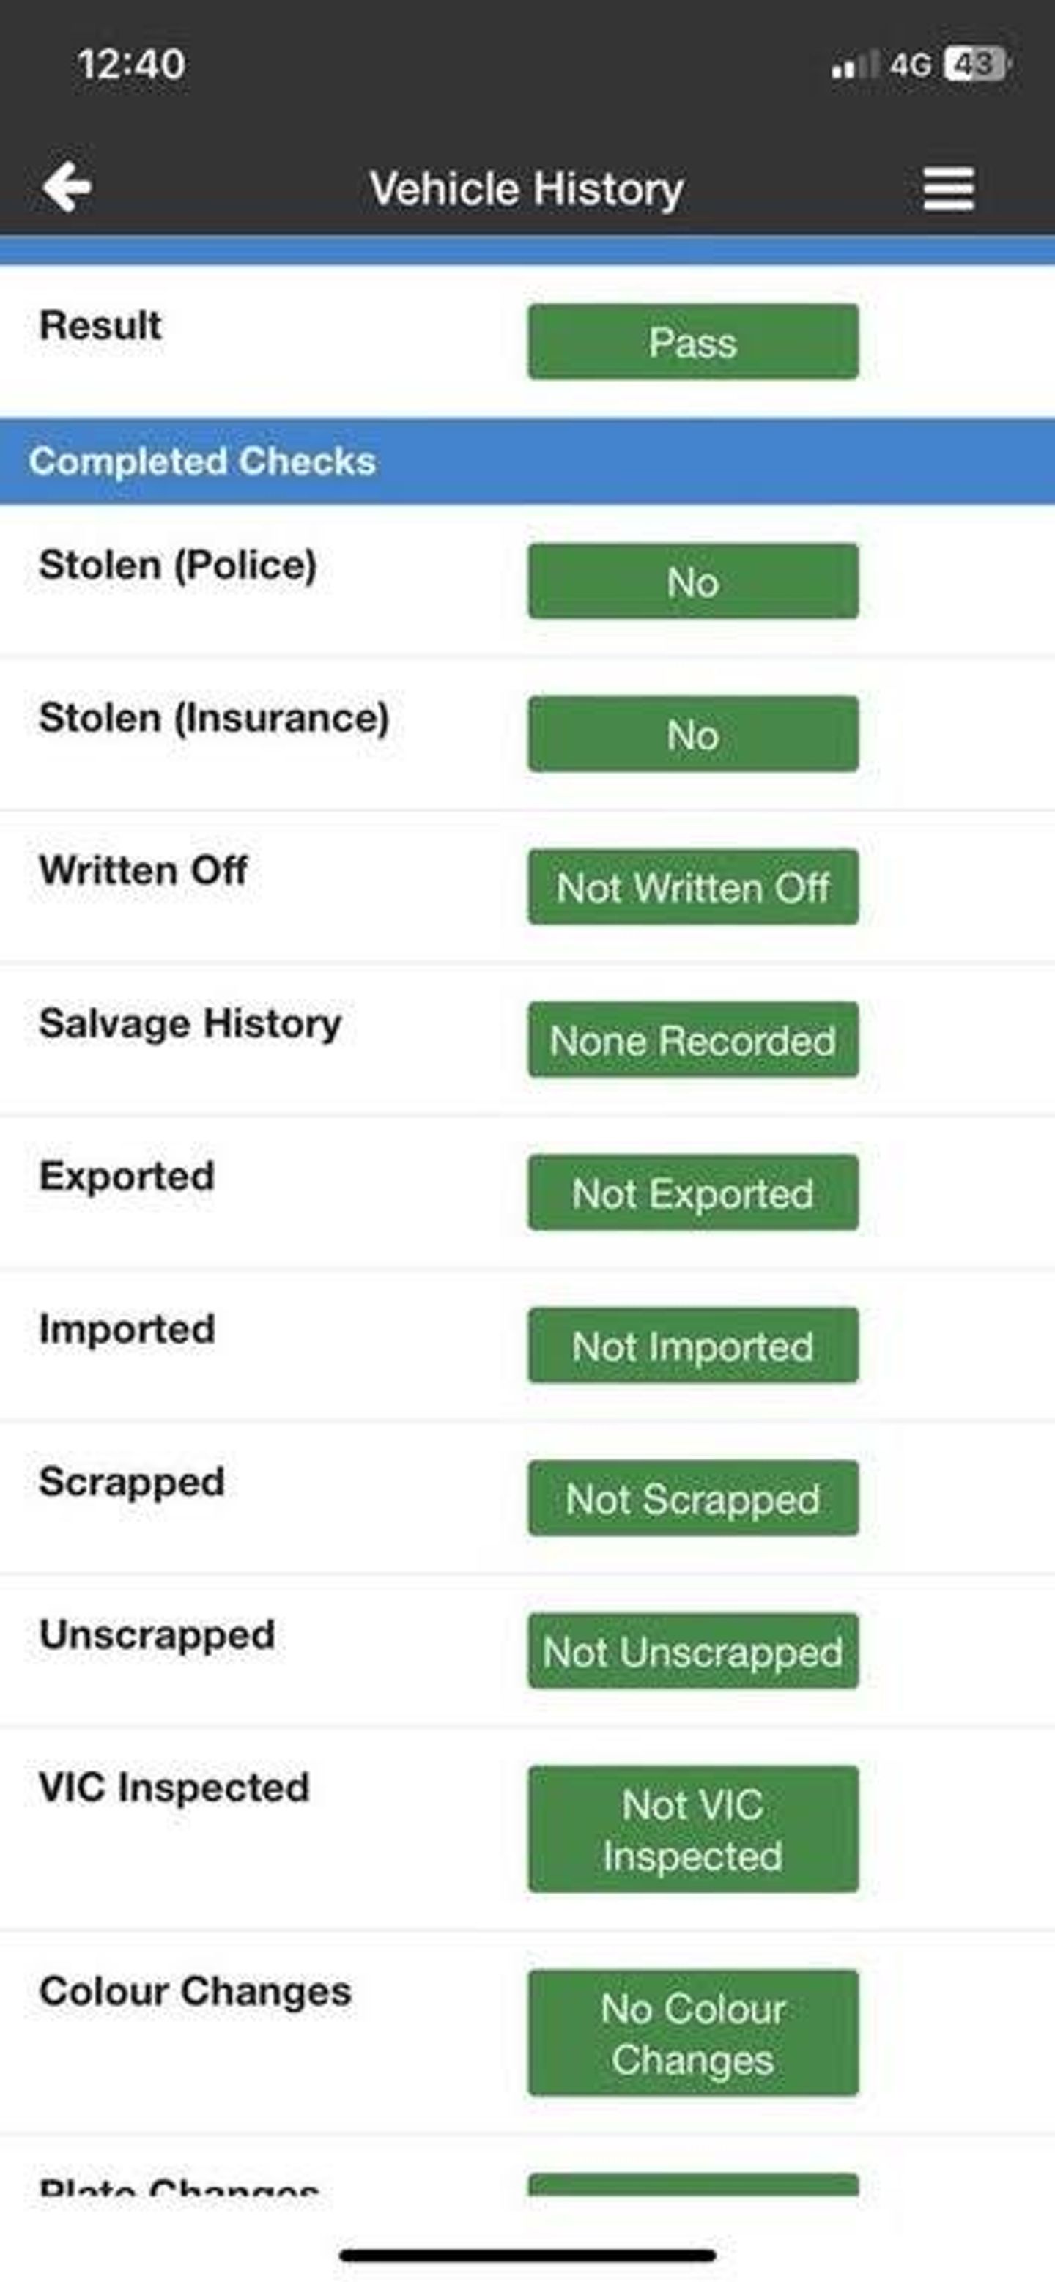Tap the home indicator bar
Viewport: 1055px width, 2282px height.
(527, 2256)
